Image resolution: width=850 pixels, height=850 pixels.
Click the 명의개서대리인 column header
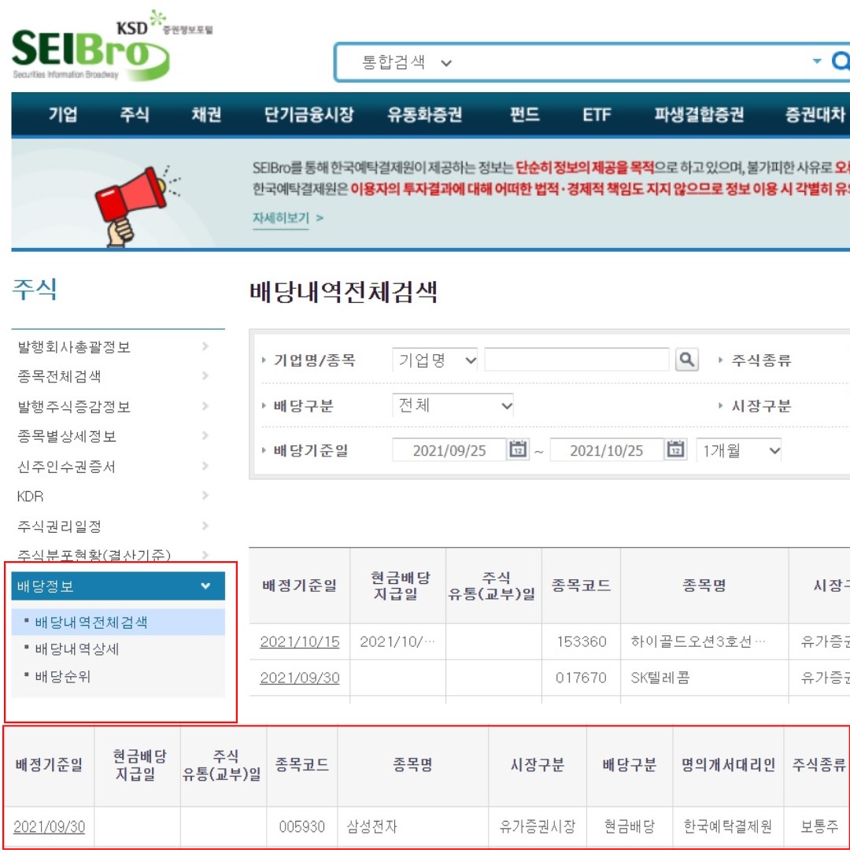728,765
